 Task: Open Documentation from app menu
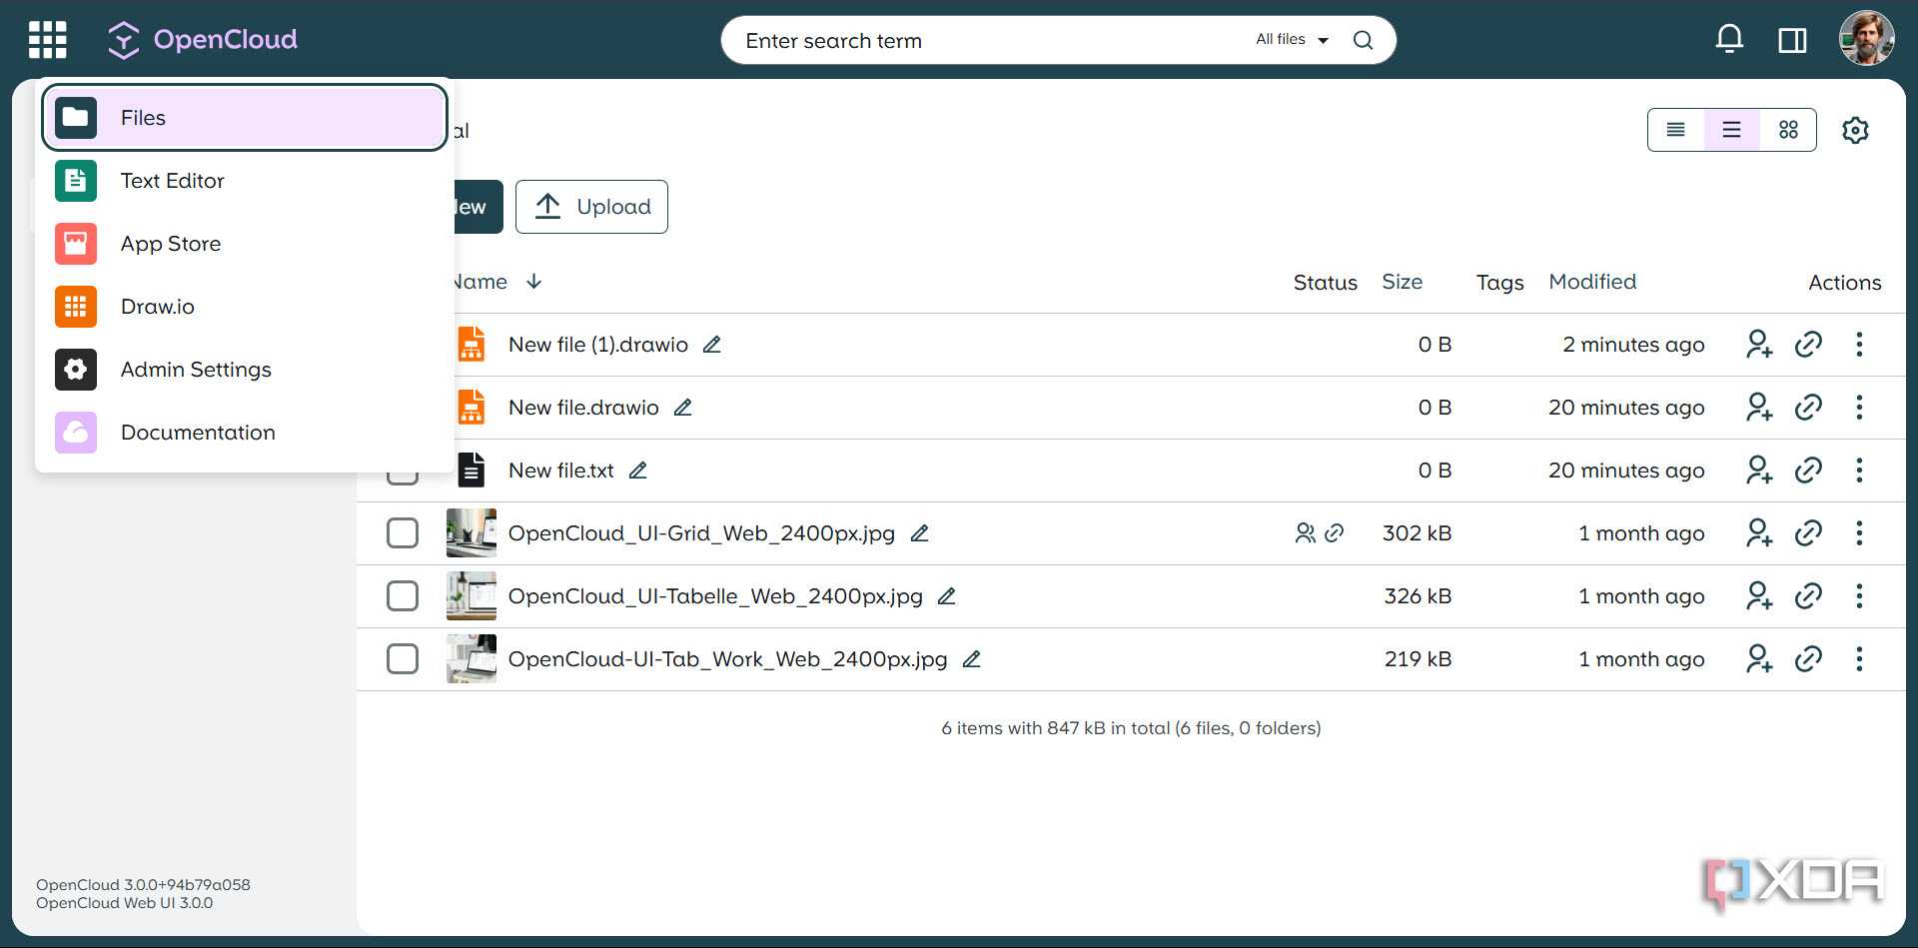245,433
